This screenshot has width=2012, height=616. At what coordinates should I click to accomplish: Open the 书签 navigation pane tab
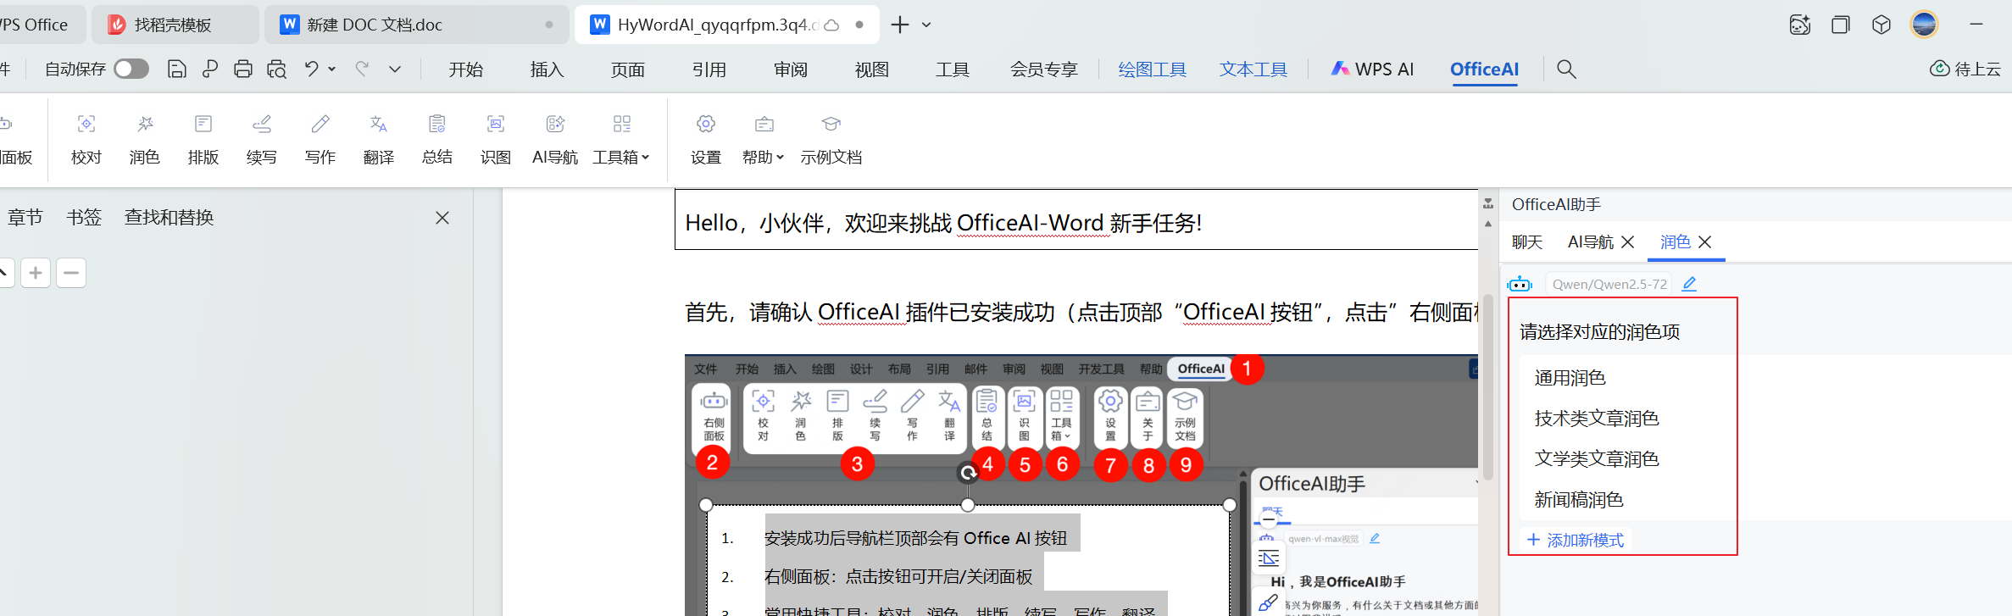tap(84, 218)
